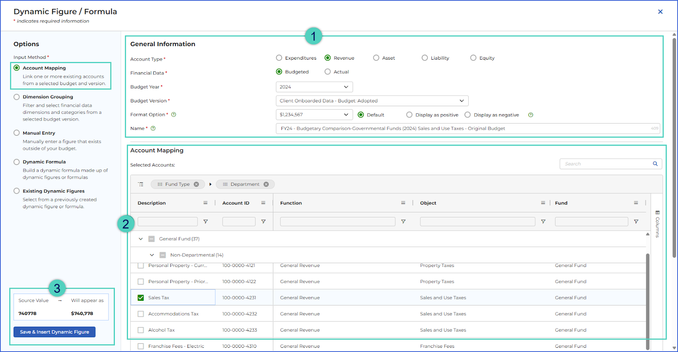Remove the Department grouping chip
The image size is (678, 352).
tap(266, 184)
